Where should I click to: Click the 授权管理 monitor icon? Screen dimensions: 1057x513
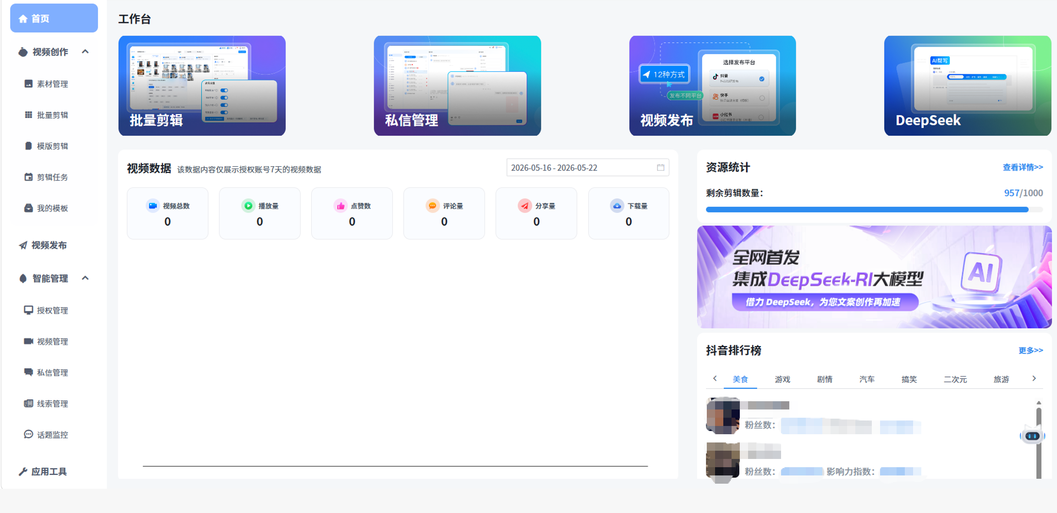pyautogui.click(x=28, y=311)
